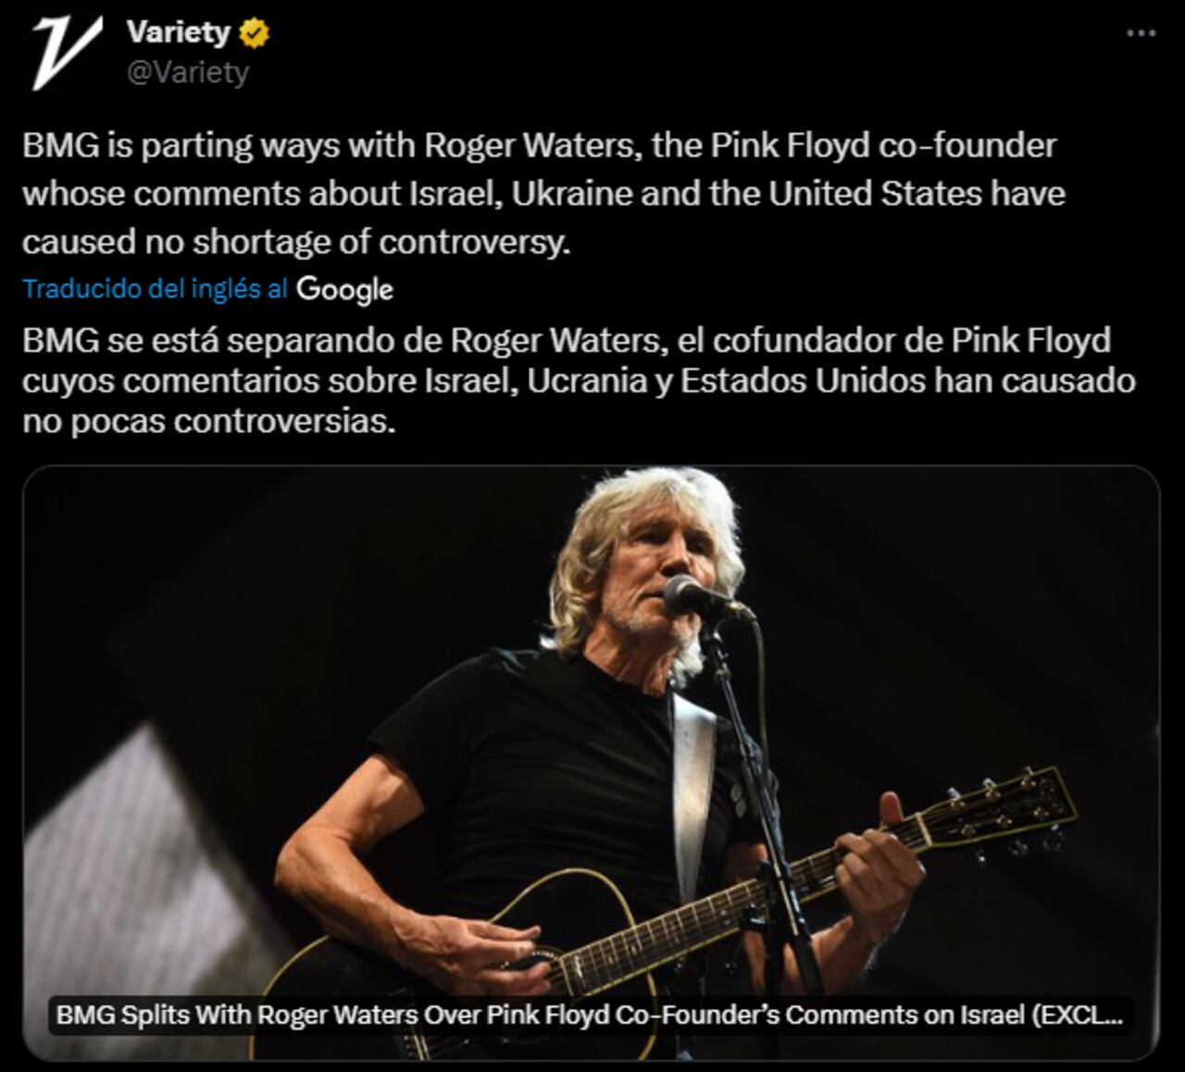Click the 'Traducido del inglés al' translation link
This screenshot has height=1072, width=1185.
tap(156, 289)
